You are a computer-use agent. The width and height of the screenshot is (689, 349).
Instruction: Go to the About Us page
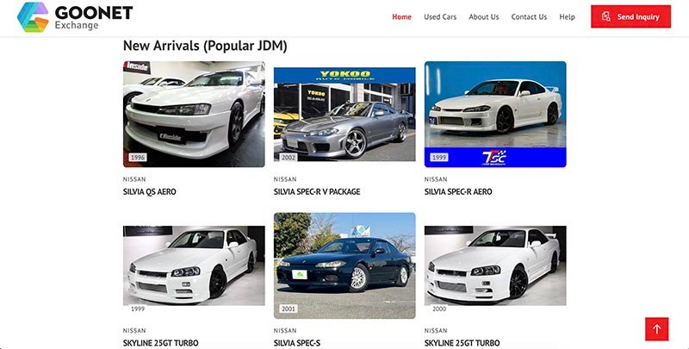tap(483, 16)
